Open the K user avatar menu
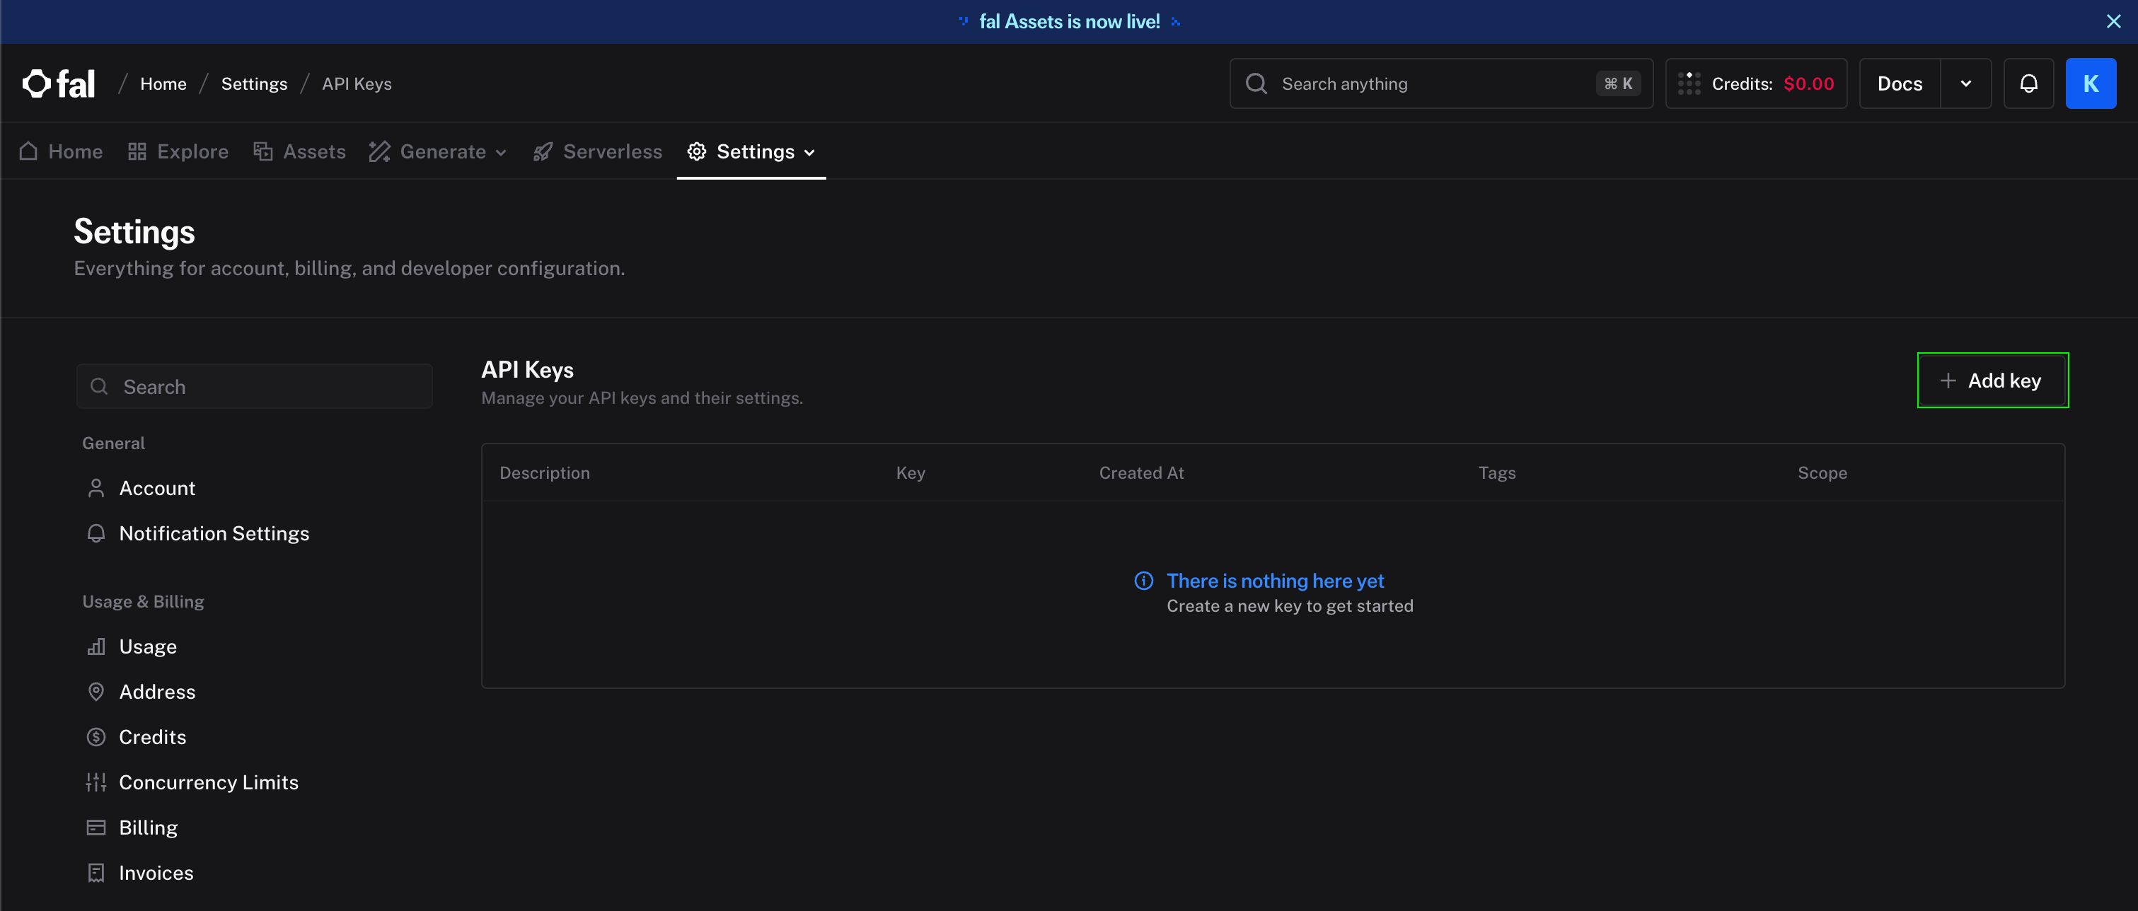2138x911 pixels. pyautogui.click(x=2091, y=83)
